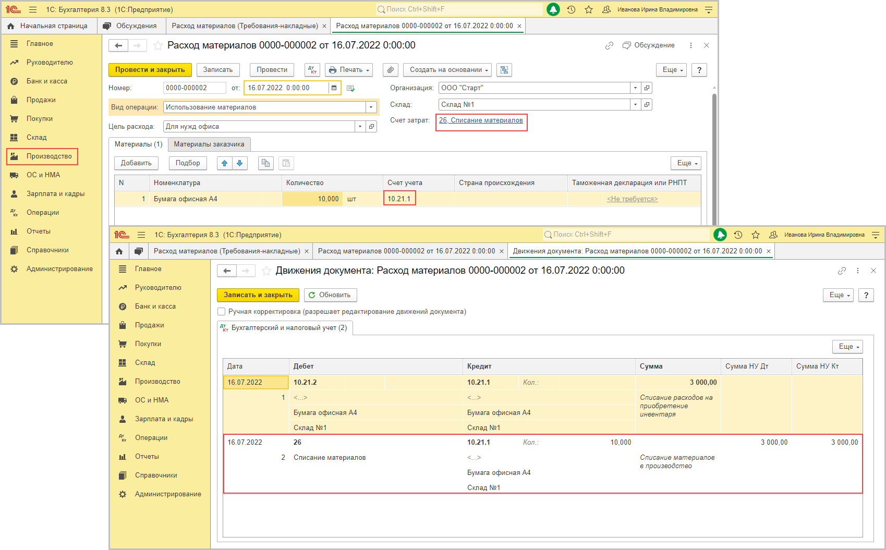Open the Печать dropdown menu

(x=349, y=70)
